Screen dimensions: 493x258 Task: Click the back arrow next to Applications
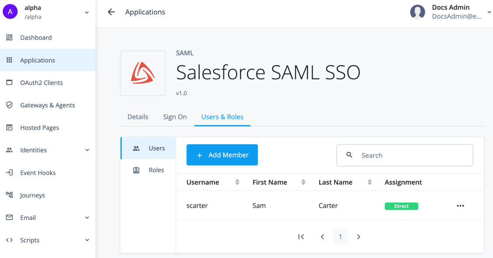(x=111, y=12)
